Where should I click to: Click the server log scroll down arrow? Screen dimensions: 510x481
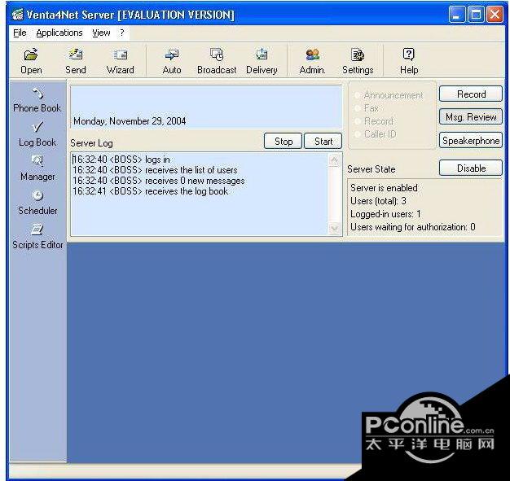tap(334, 228)
